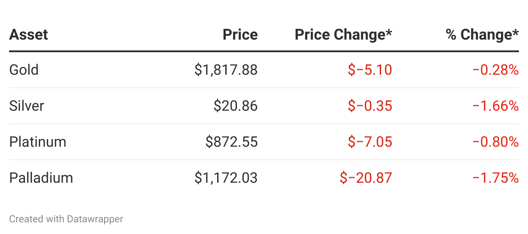This screenshot has height=234, width=528.
Task: Open the Created with Datawrapper link
Action: tap(66, 219)
